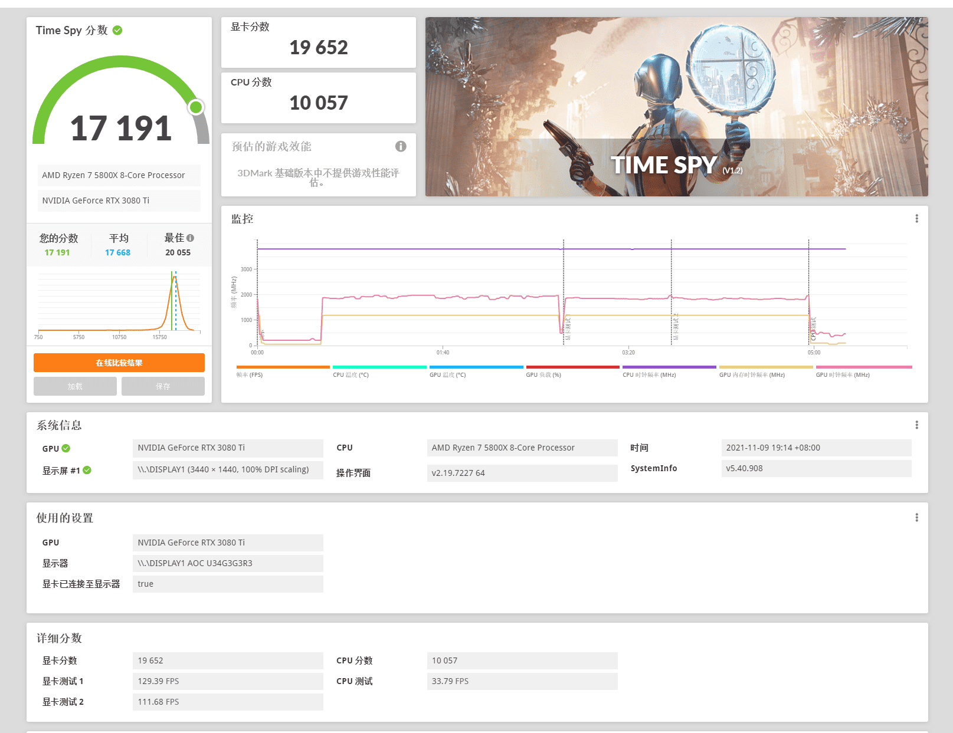Click the 时间 value 2021-11-09 19:14
Image resolution: width=953 pixels, height=733 pixels.
817,448
